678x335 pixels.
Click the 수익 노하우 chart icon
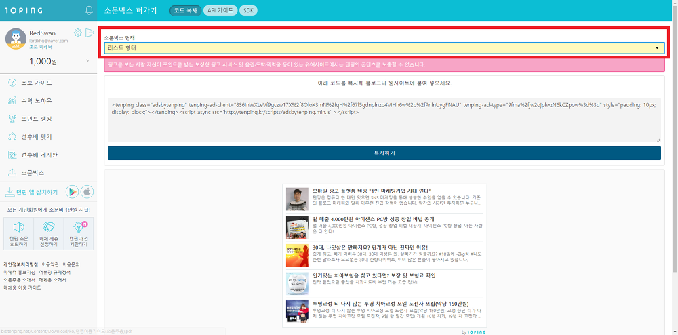[12, 101]
